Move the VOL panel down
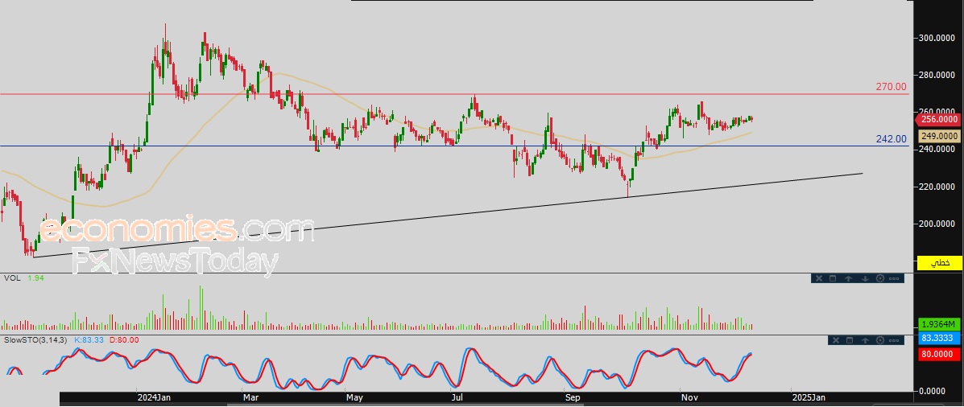964x407 pixels. [865, 278]
